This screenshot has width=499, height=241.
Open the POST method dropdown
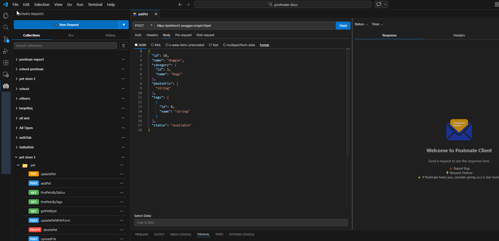pos(143,26)
